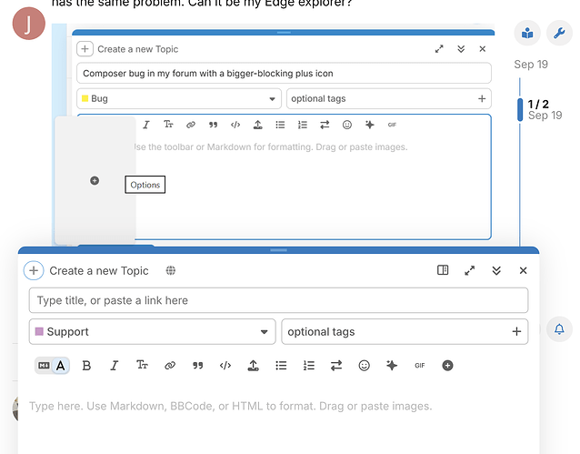Click the screenshot image of composer bug

274,135
